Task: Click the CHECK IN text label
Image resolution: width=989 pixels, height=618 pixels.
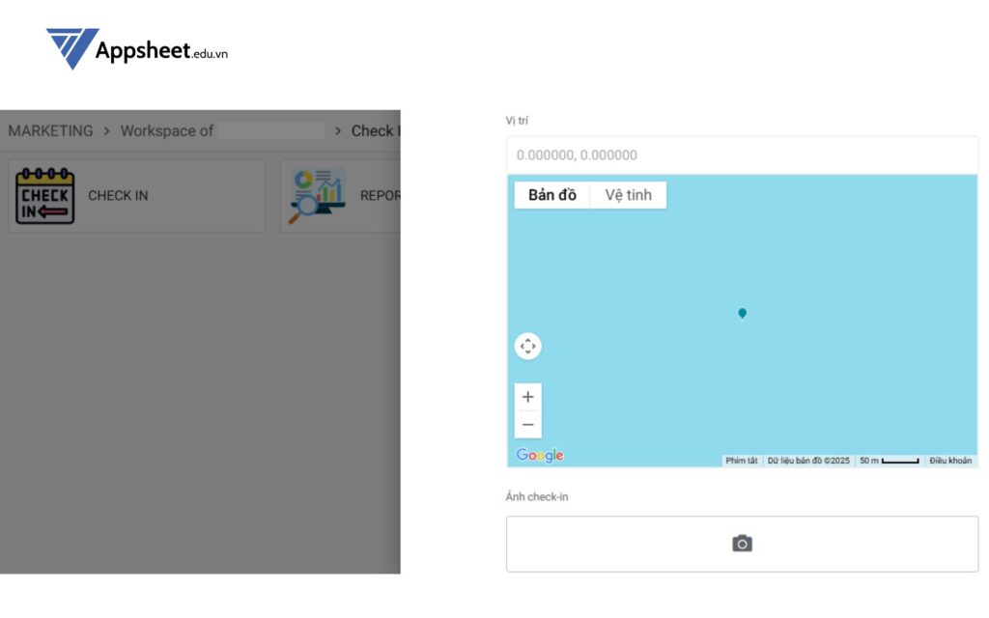Action: [x=118, y=196]
